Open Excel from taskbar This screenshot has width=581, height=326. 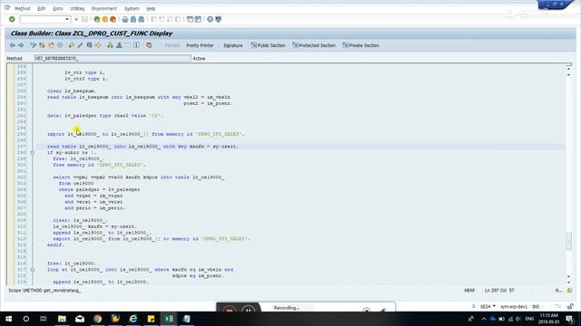pos(169,319)
